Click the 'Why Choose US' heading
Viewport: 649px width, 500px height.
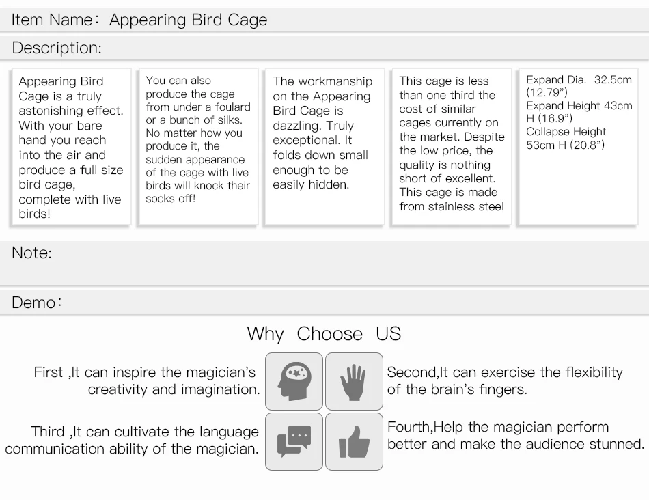click(324, 333)
